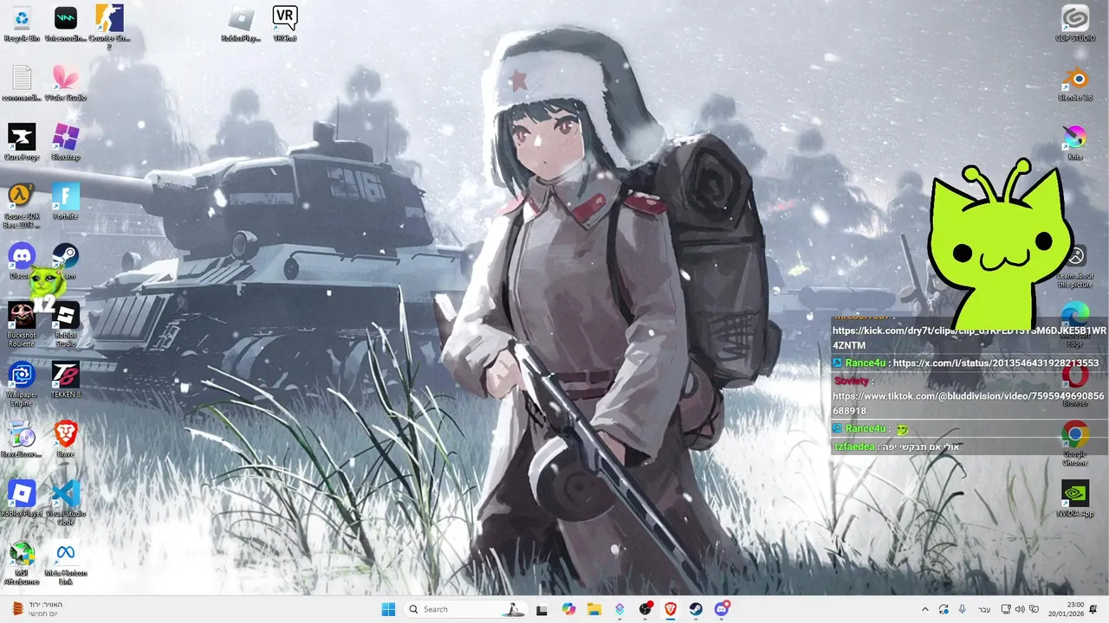Select the Opera Browser desktop icon
The image size is (1109, 623).
click(1075, 384)
